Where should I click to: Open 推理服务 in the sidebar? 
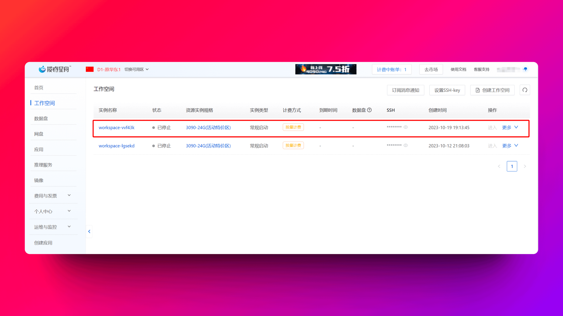pos(43,165)
